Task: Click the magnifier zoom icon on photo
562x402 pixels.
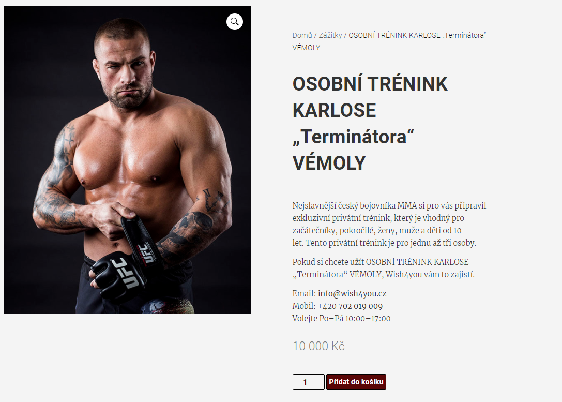Action: tap(235, 22)
